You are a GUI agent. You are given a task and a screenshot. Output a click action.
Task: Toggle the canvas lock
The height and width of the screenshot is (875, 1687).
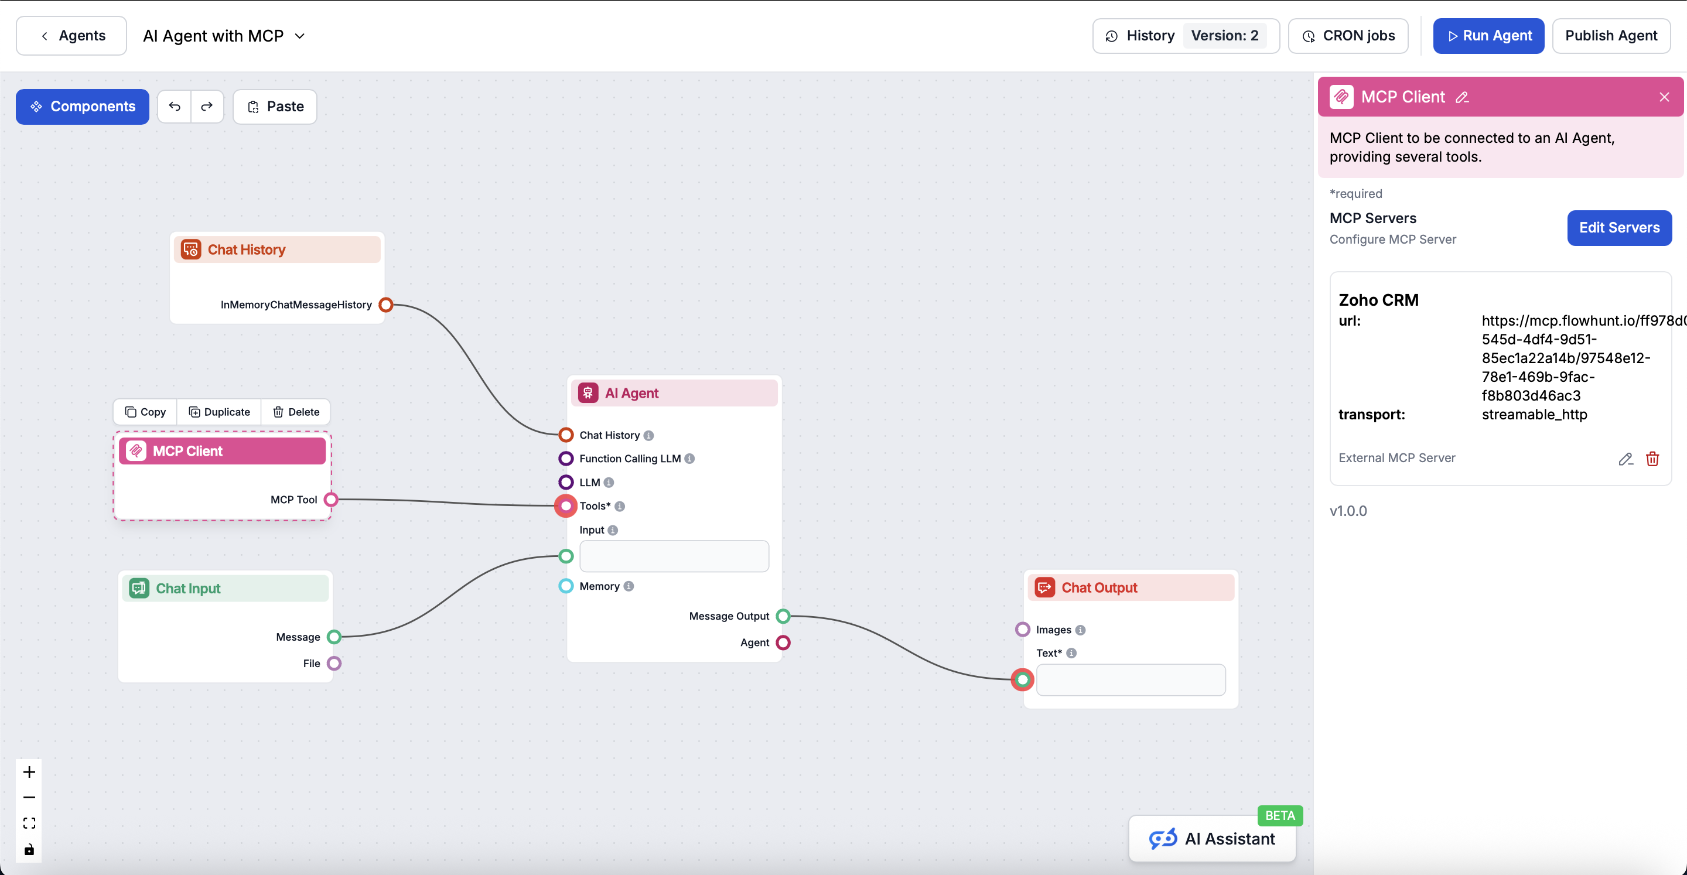pyautogui.click(x=29, y=849)
